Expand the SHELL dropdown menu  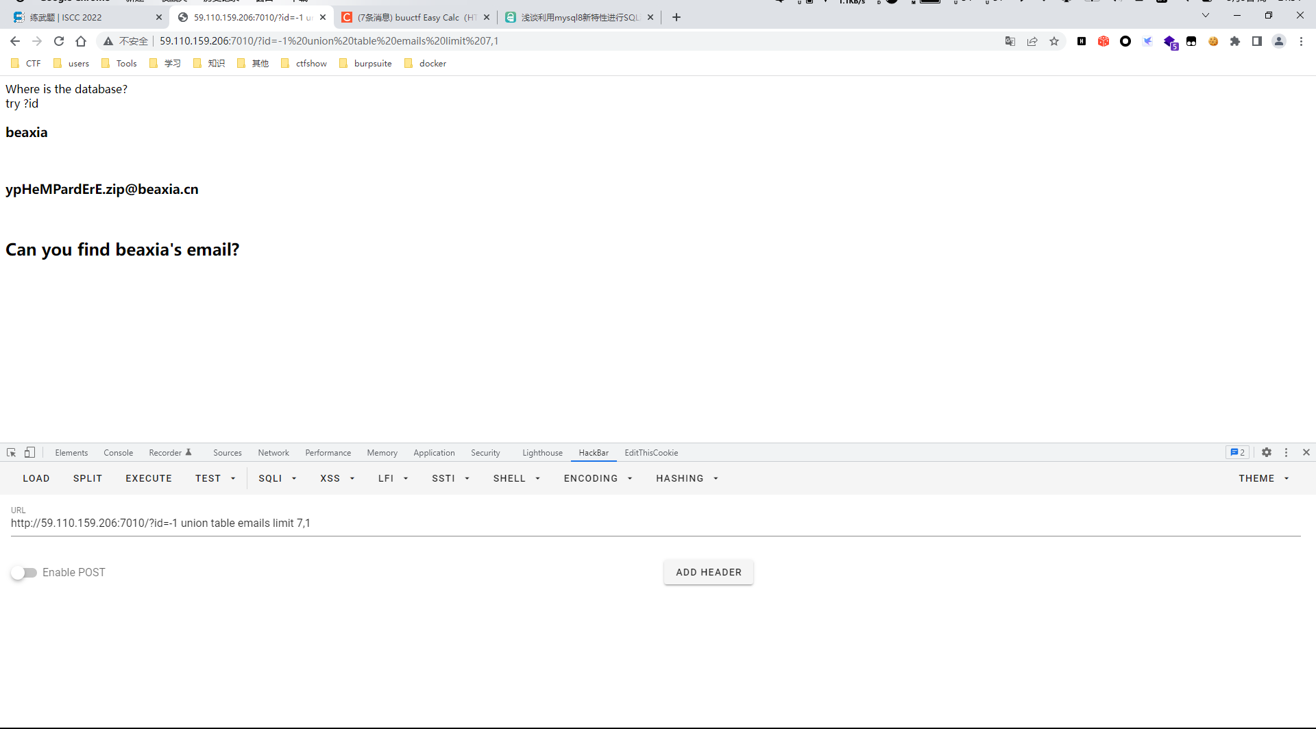[517, 478]
